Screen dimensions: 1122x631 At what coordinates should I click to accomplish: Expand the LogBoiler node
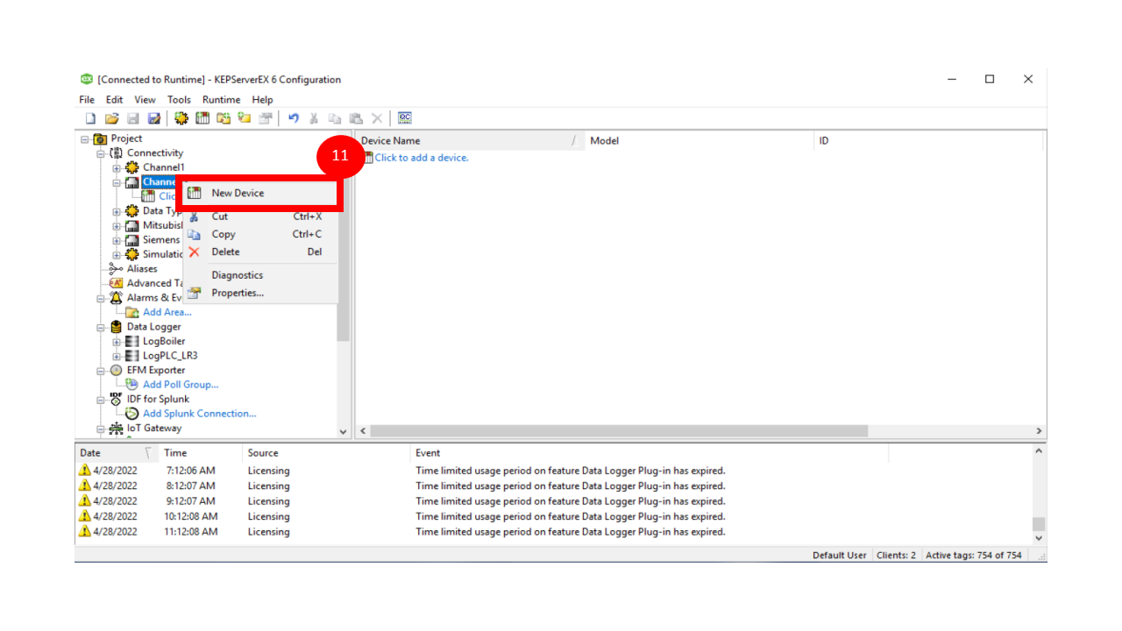coord(117,342)
